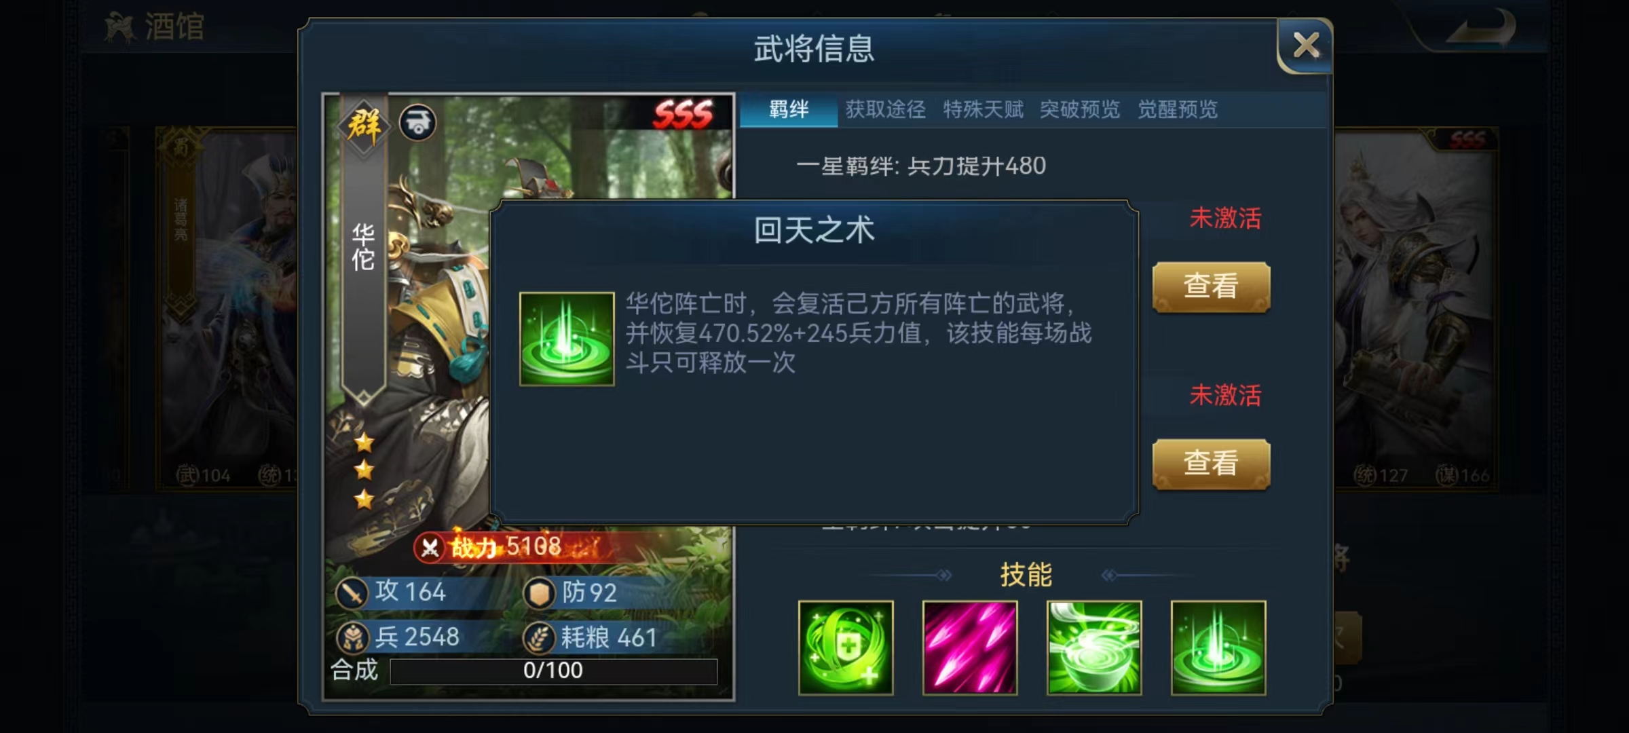Image resolution: width=1629 pixels, height=733 pixels.
Task: Select the 突破预览 tab
Action: 1080,109
